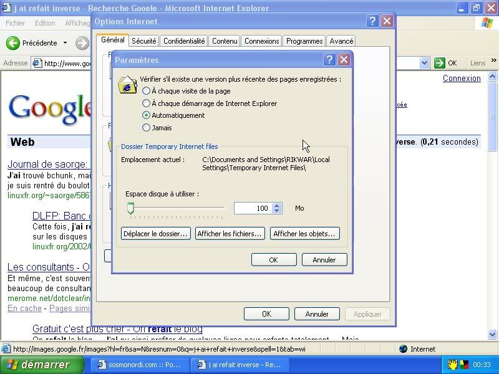Screen dimensions: 499x374
Task: Click OK in the Options Internet dialog
Action: tap(266, 314)
